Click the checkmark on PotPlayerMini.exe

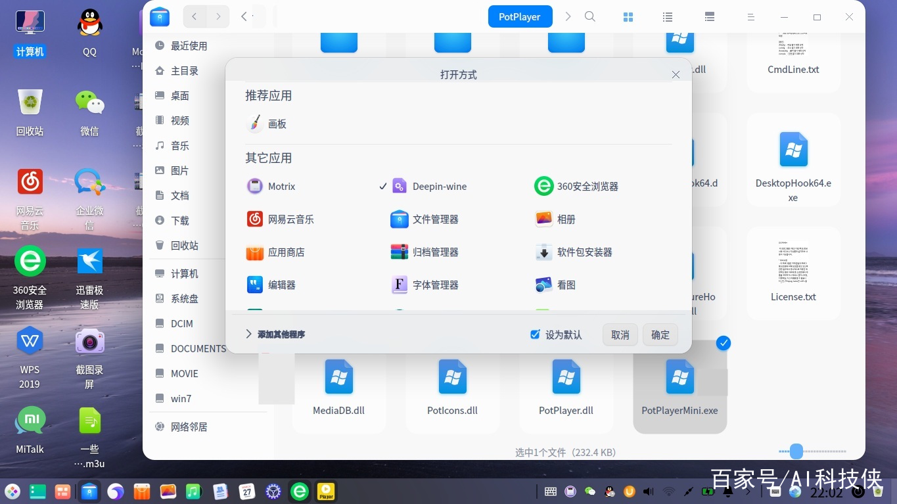724,343
